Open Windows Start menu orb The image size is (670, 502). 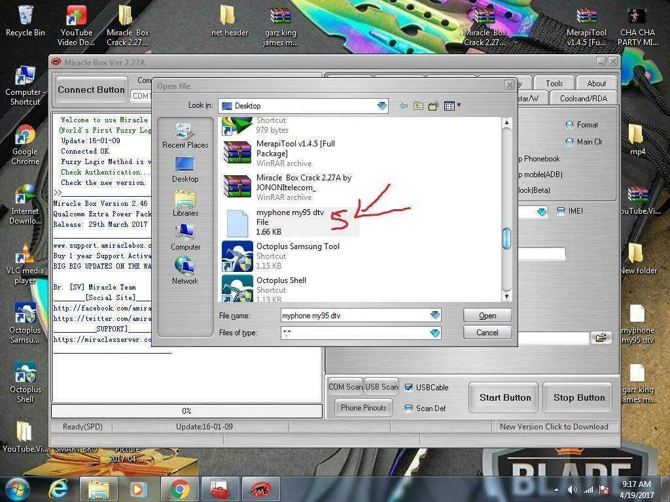17,489
